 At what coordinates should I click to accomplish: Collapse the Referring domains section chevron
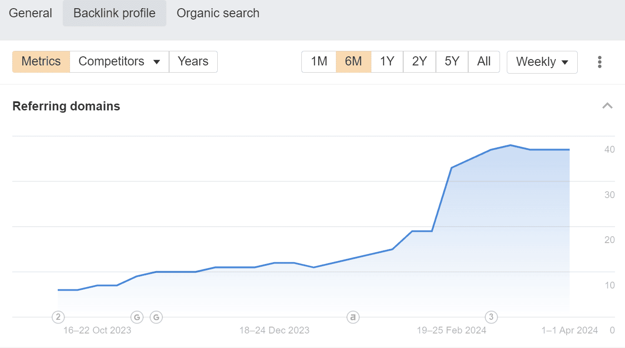(607, 106)
